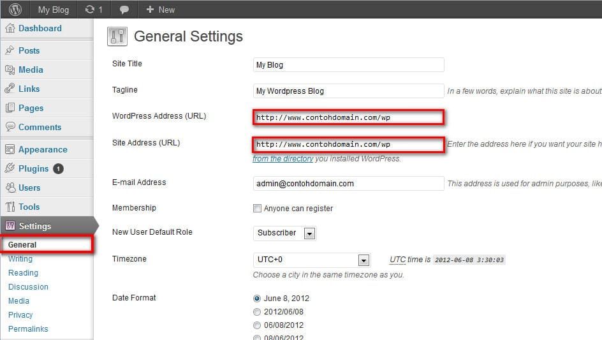Click the Comments speech bubble sidebar icon
This screenshot has width=602, height=340.
point(10,126)
